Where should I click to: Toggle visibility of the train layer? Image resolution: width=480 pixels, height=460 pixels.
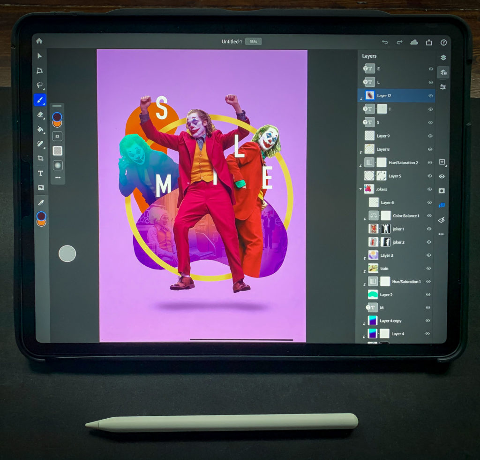click(428, 268)
